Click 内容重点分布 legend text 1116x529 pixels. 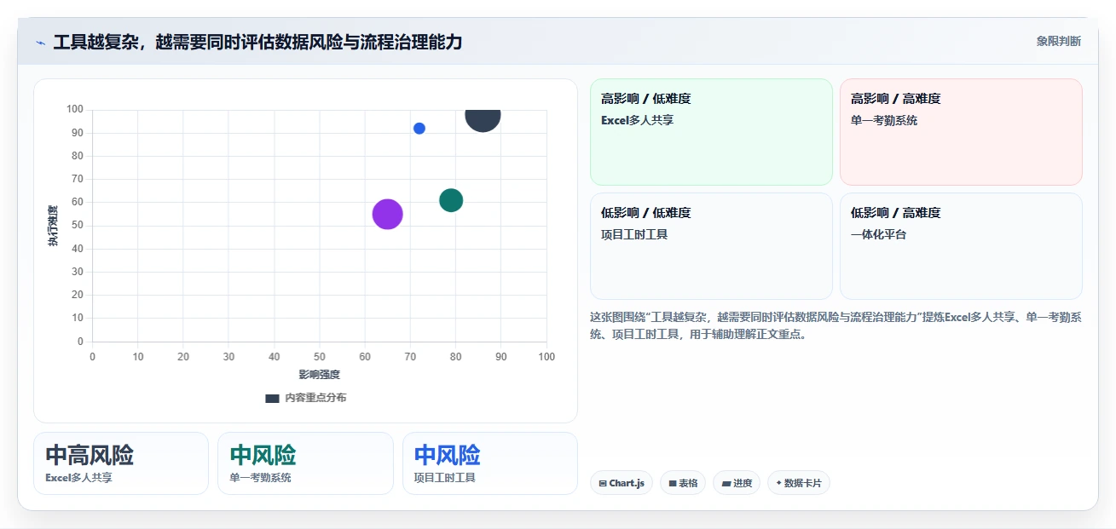pyautogui.click(x=315, y=398)
